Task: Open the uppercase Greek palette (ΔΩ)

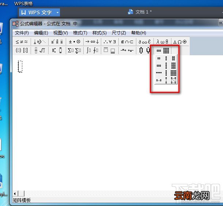Action: click(180, 42)
